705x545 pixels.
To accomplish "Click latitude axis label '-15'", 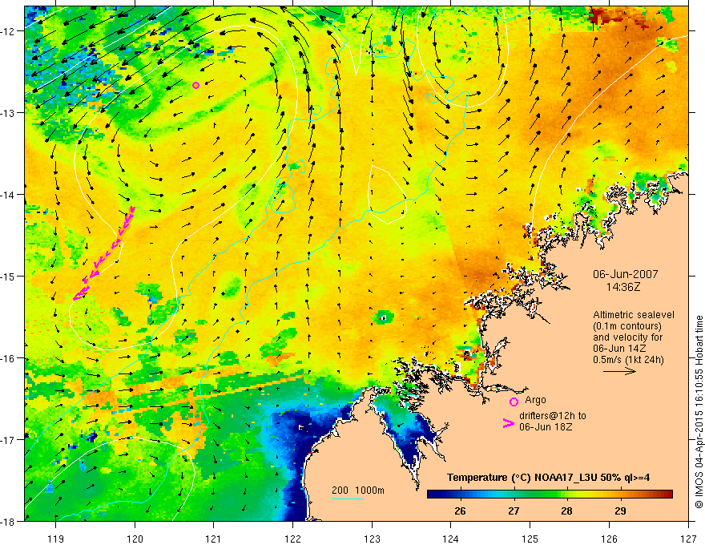I will coord(8,276).
